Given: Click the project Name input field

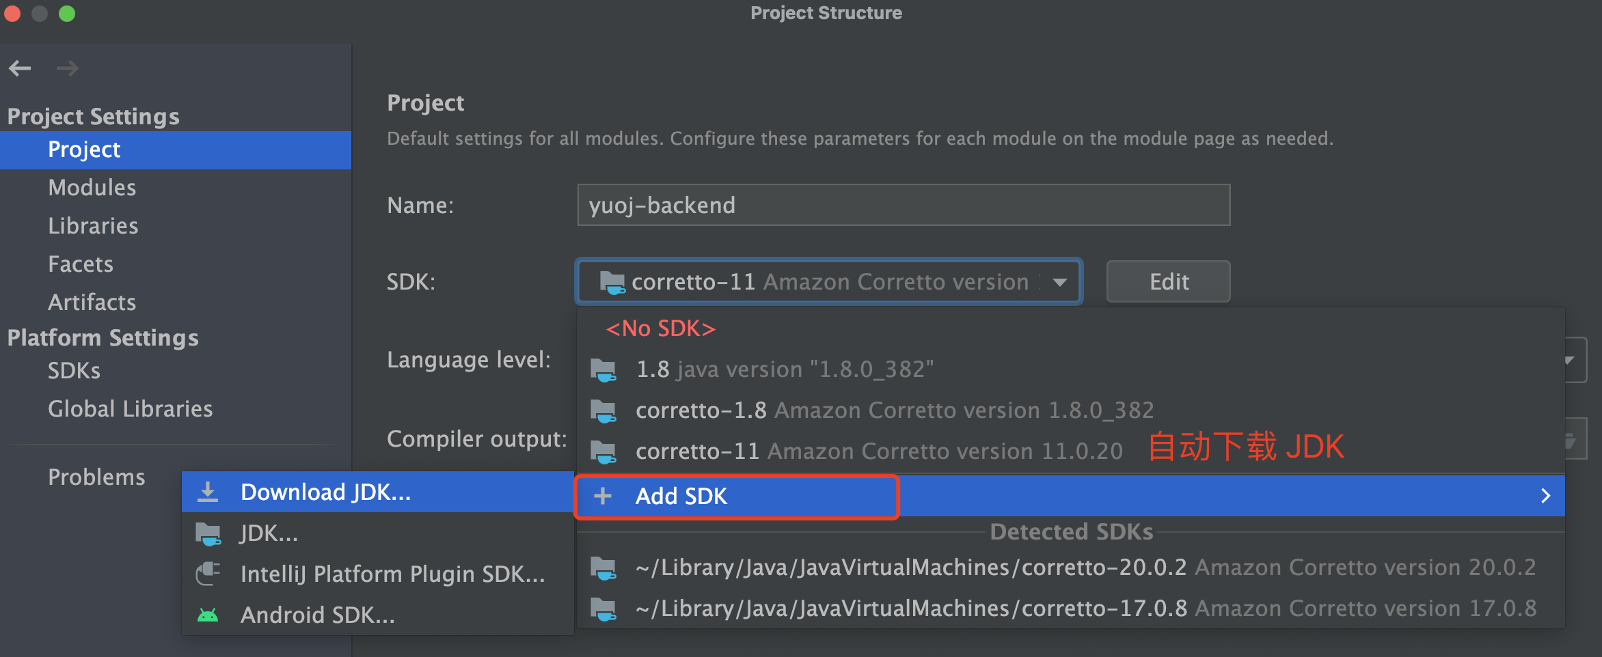Looking at the screenshot, I should [x=903, y=205].
